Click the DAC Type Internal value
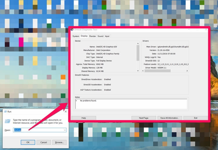The height and width of the screenshot is (150, 218). (x=100, y=57)
